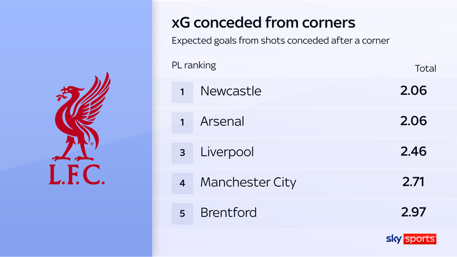Click the rank 1 badge beside Newcastle
This screenshot has height=257, width=457.
[182, 91]
